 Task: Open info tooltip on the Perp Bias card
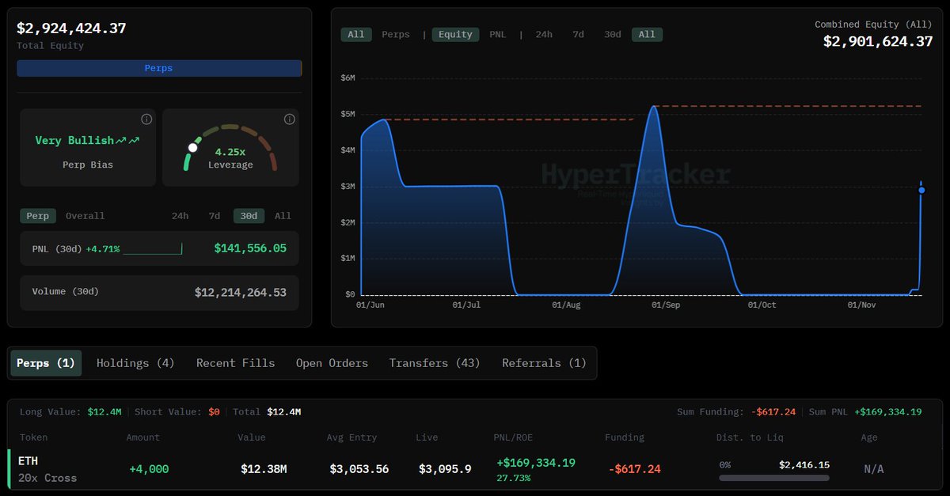[146, 119]
